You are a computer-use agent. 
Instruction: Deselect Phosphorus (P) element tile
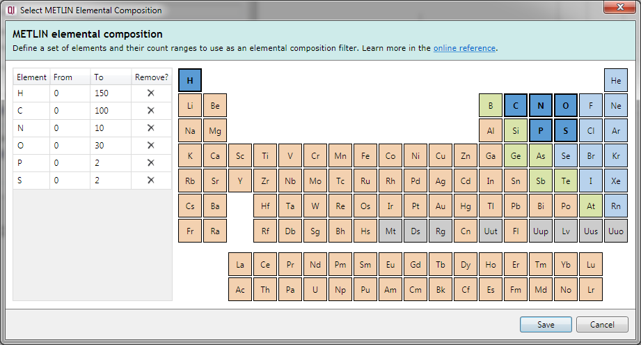tap(541, 130)
